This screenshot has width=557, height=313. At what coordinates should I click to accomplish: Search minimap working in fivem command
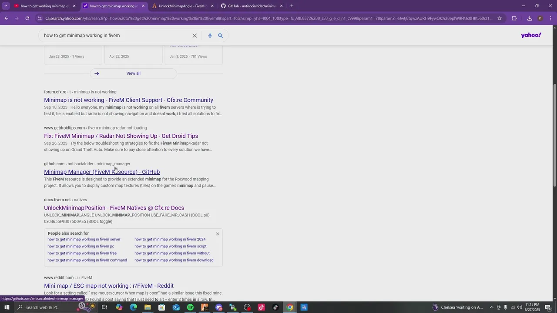click(x=87, y=260)
